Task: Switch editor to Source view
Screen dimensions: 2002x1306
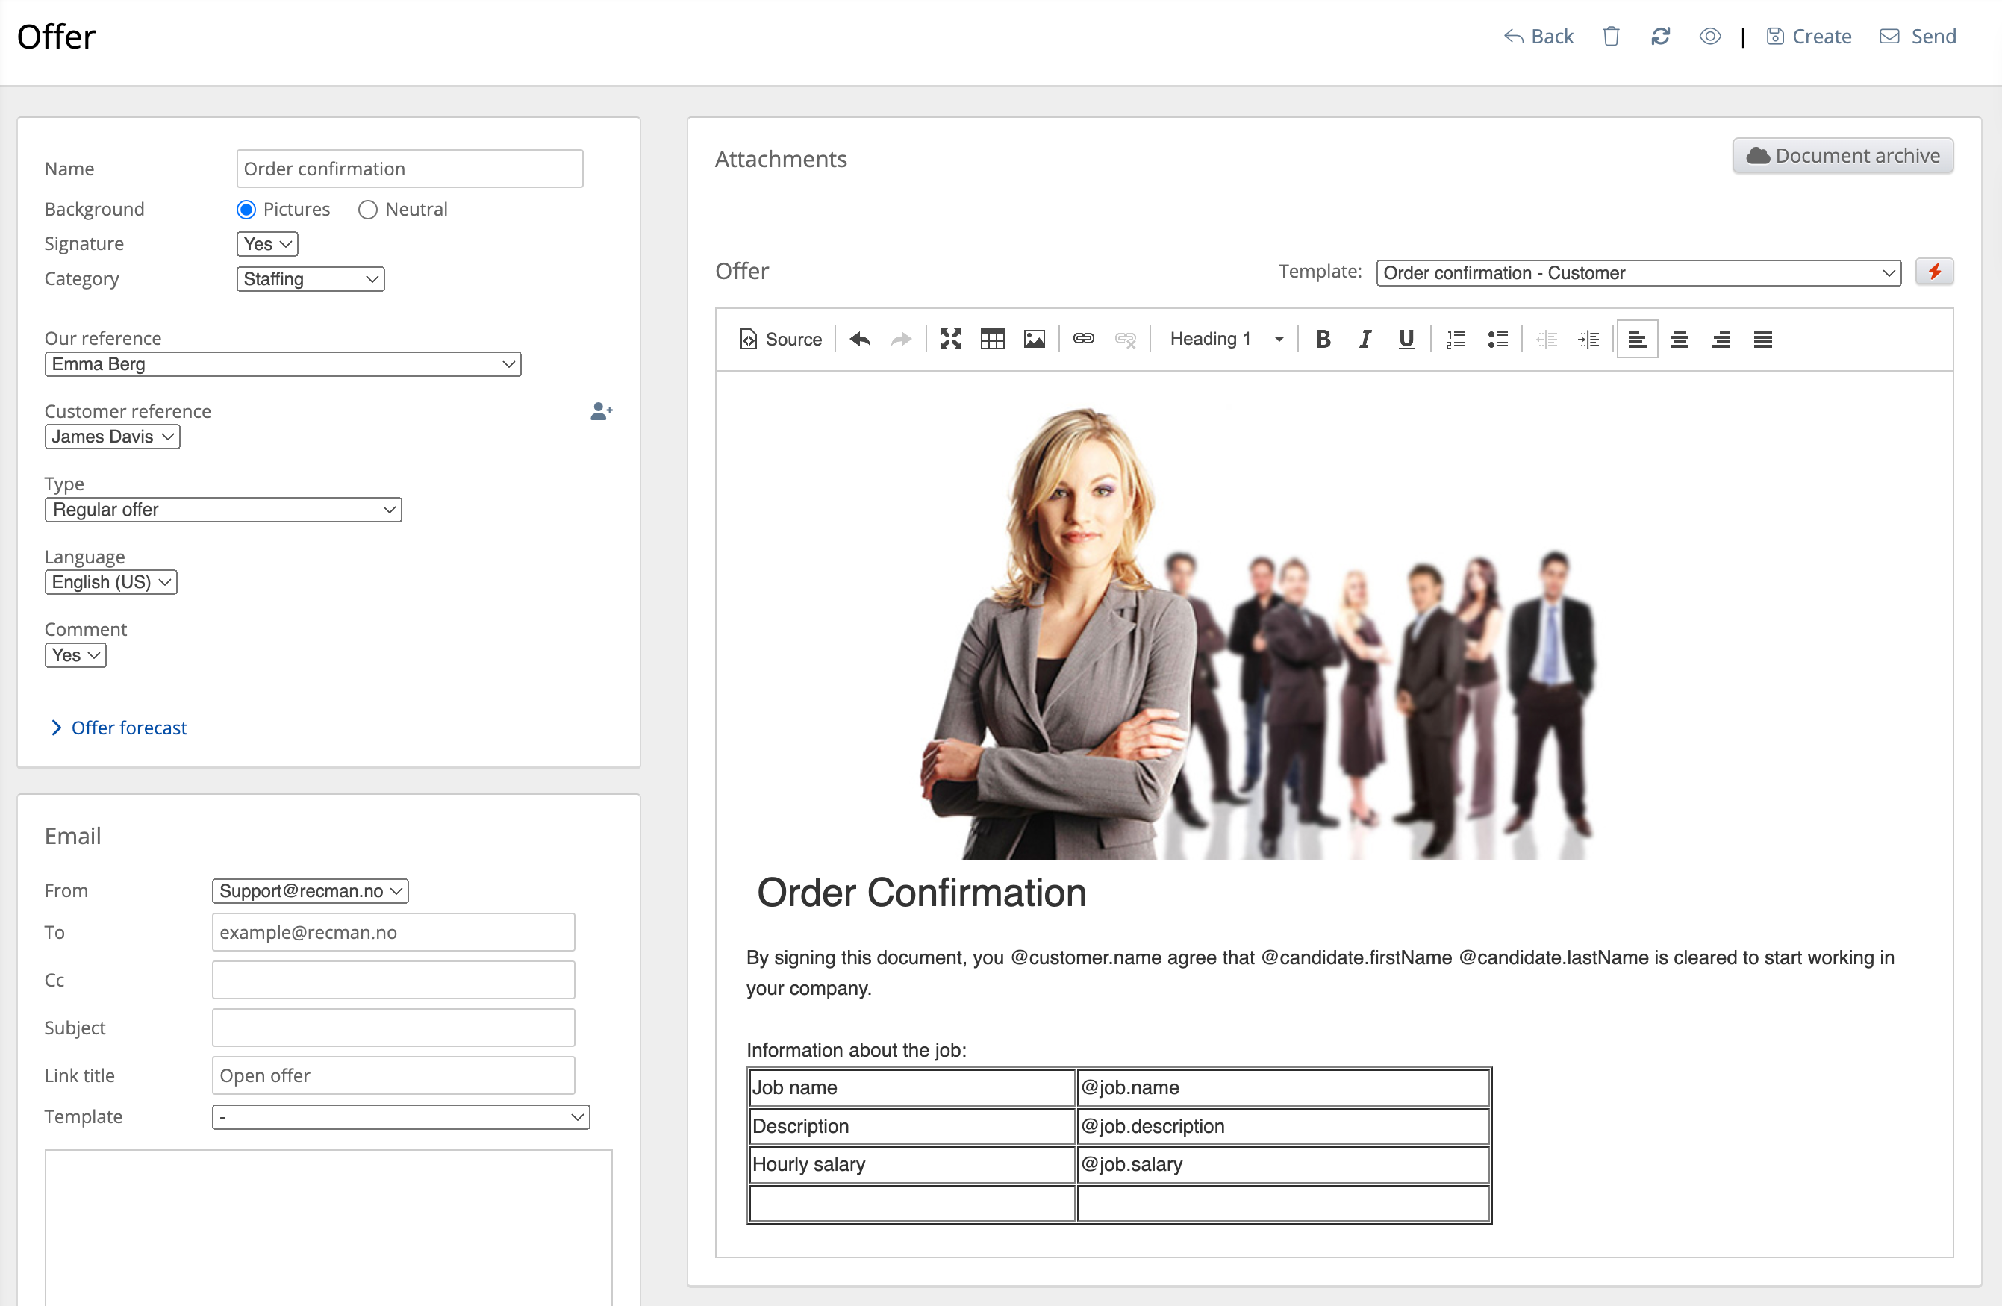Action: tap(781, 339)
